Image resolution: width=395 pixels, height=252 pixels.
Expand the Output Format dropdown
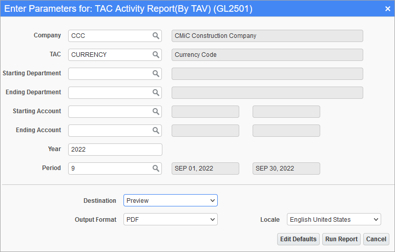click(x=171, y=219)
